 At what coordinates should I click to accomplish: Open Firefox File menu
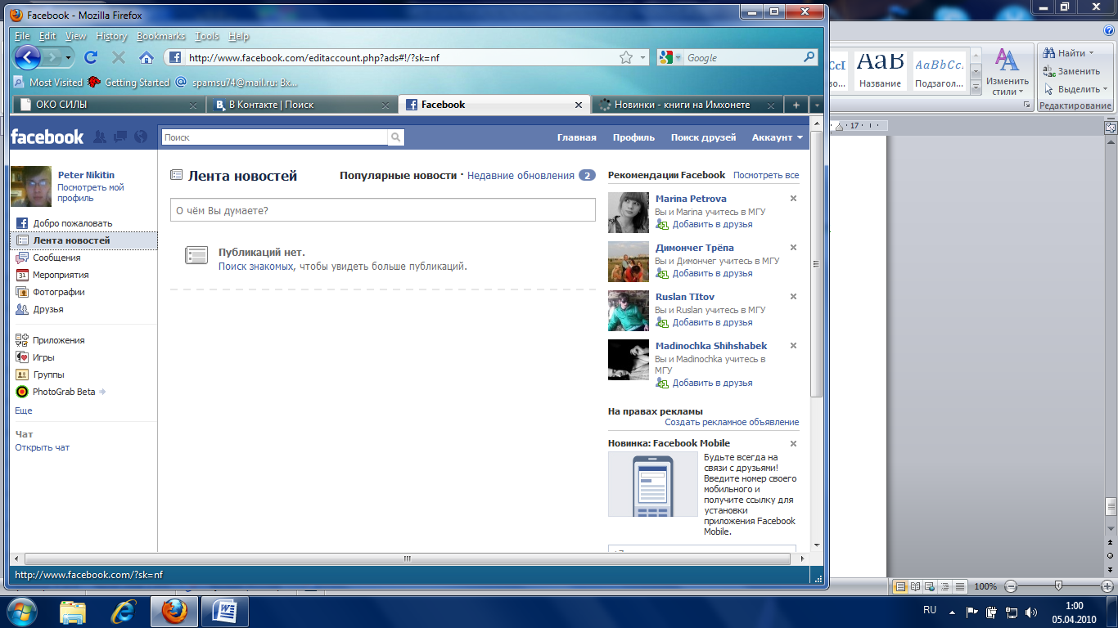pyautogui.click(x=22, y=36)
